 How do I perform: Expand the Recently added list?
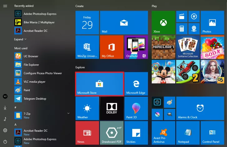point(20,39)
